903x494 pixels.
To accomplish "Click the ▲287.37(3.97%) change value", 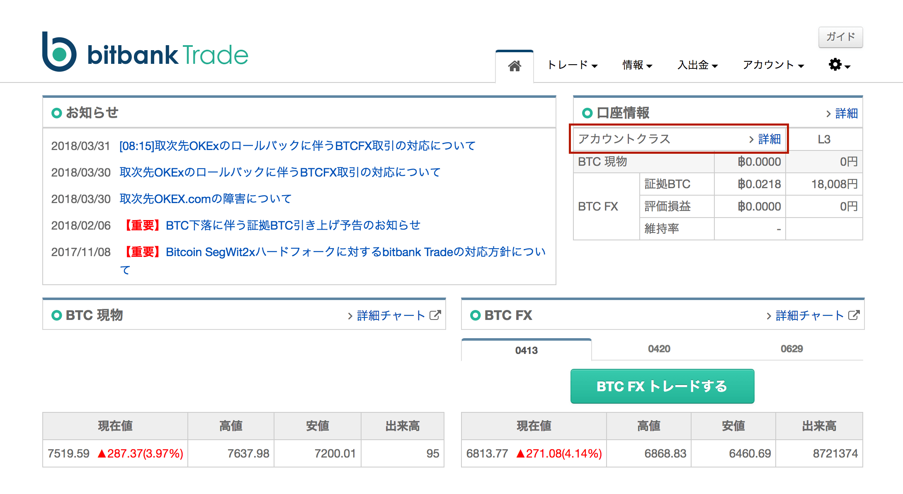I will point(140,454).
